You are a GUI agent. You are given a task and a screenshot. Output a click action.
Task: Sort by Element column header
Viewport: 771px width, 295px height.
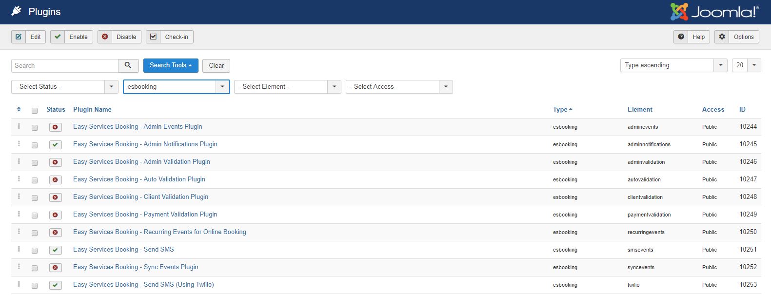pos(640,109)
